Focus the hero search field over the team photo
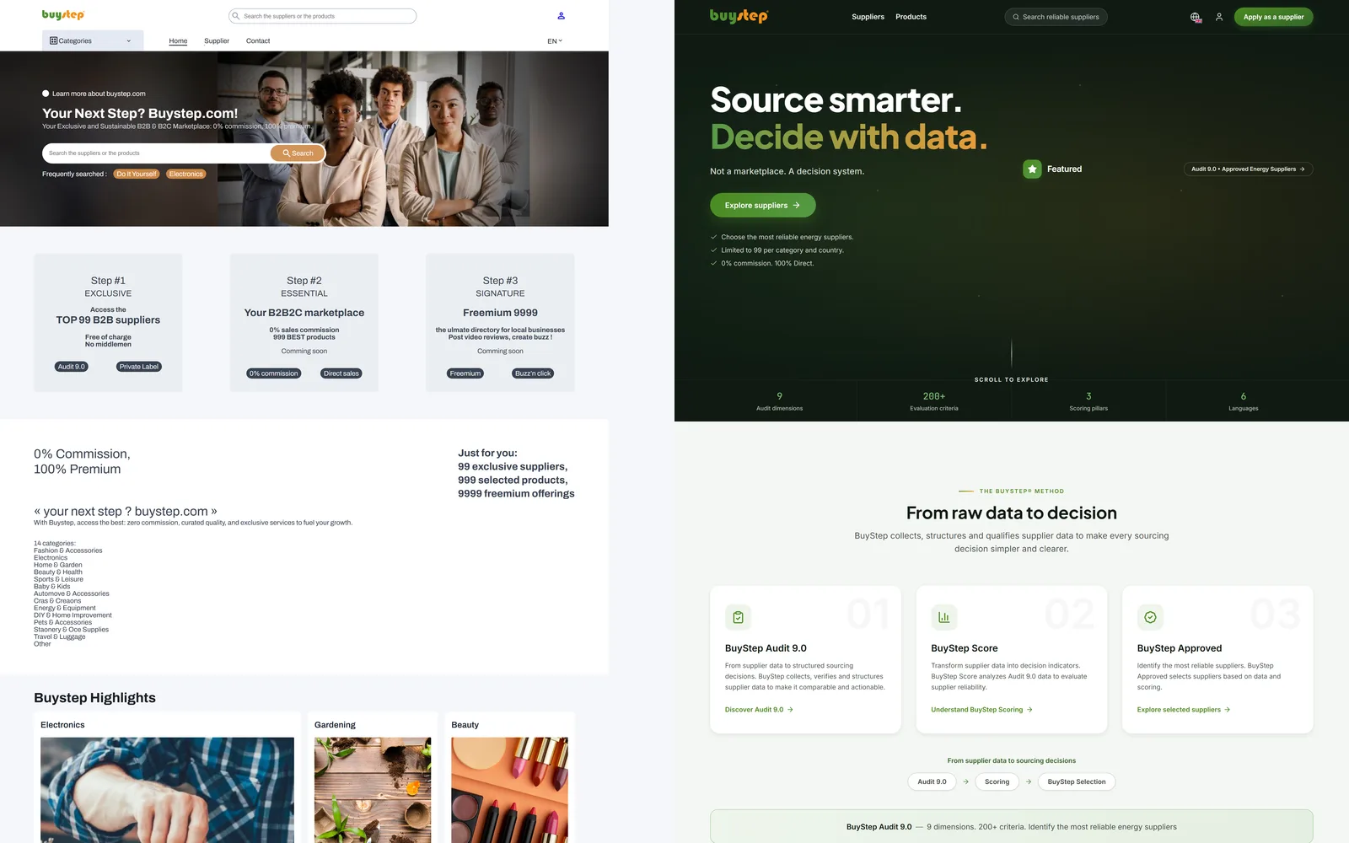This screenshot has height=843, width=1349. coord(157,153)
